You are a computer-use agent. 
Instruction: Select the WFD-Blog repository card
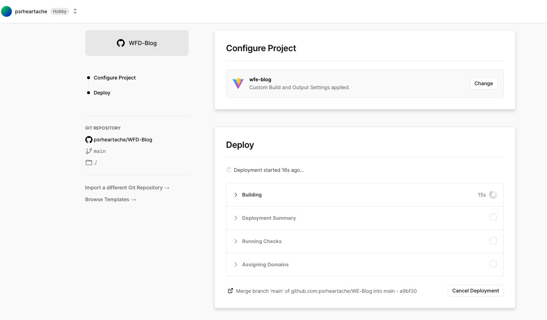pyautogui.click(x=137, y=43)
